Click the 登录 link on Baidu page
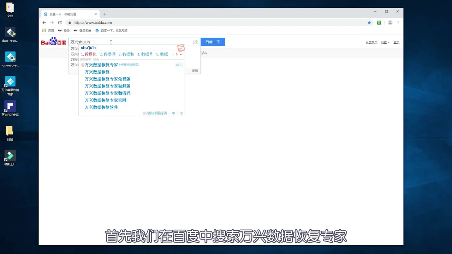The image size is (452, 254). (x=397, y=42)
